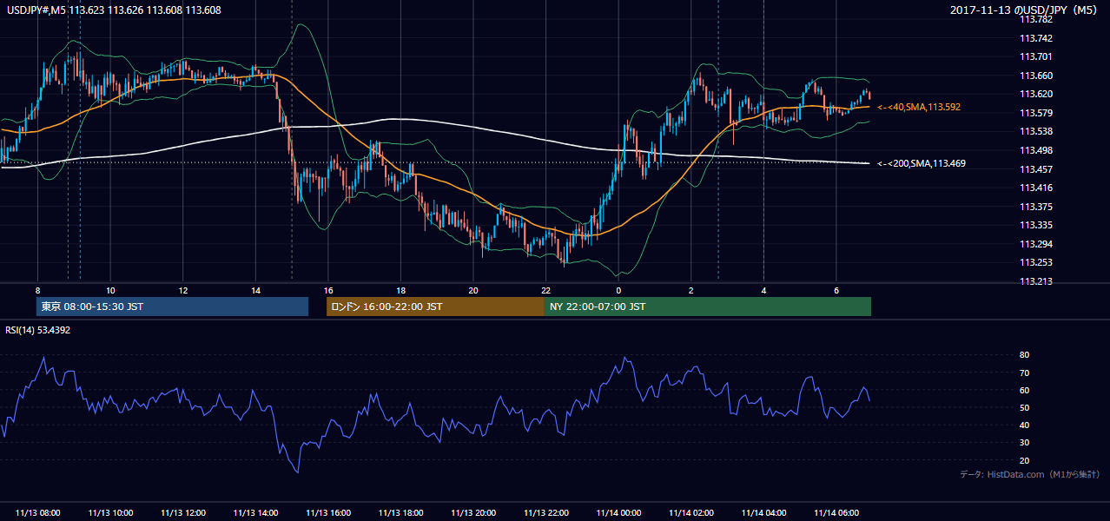Click the 11/13 08:00 time axis label

(37, 513)
